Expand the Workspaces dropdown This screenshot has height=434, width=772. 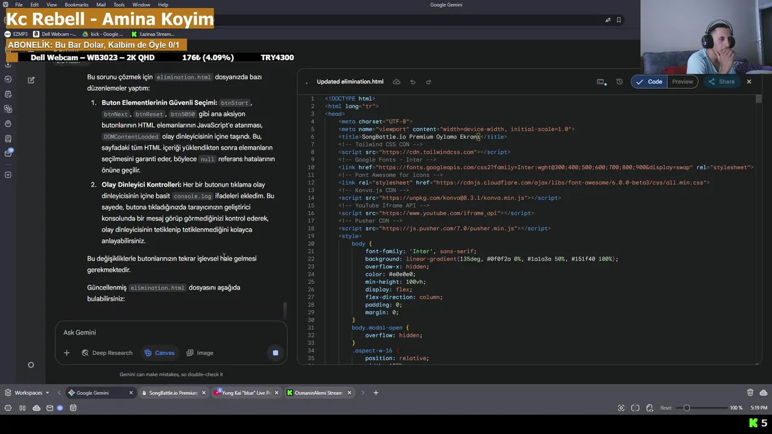pyautogui.click(x=27, y=393)
